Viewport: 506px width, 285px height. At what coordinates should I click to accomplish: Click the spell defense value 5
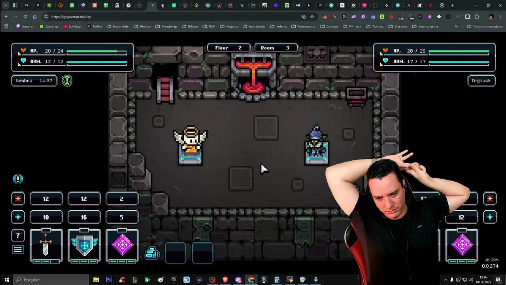tap(122, 217)
